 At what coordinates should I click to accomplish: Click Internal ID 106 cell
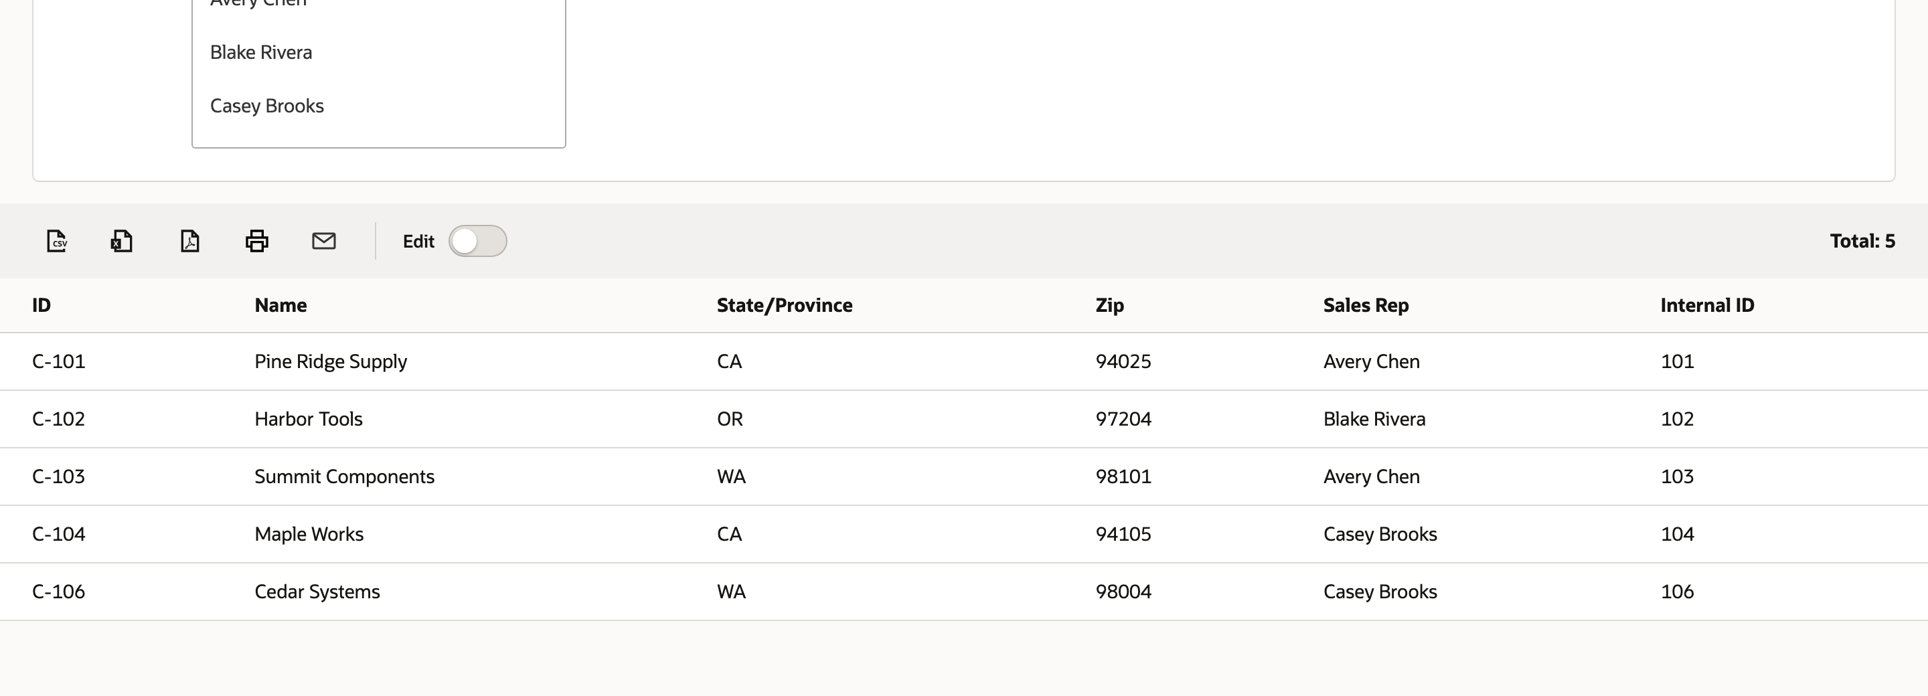tap(1677, 592)
